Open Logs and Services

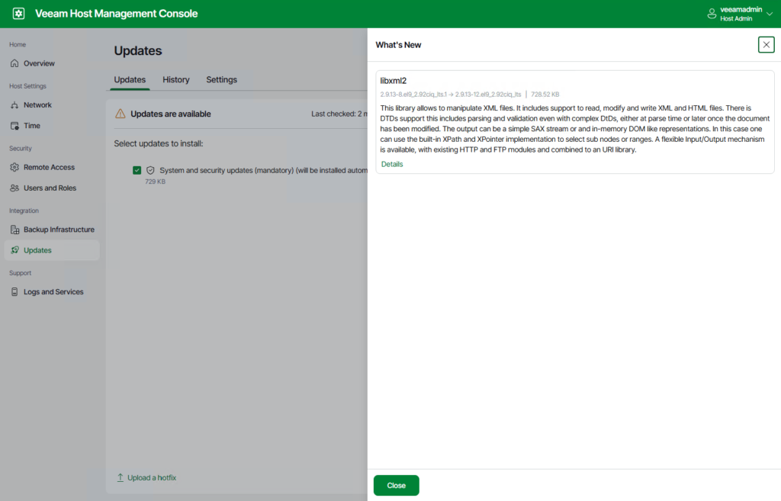click(52, 292)
